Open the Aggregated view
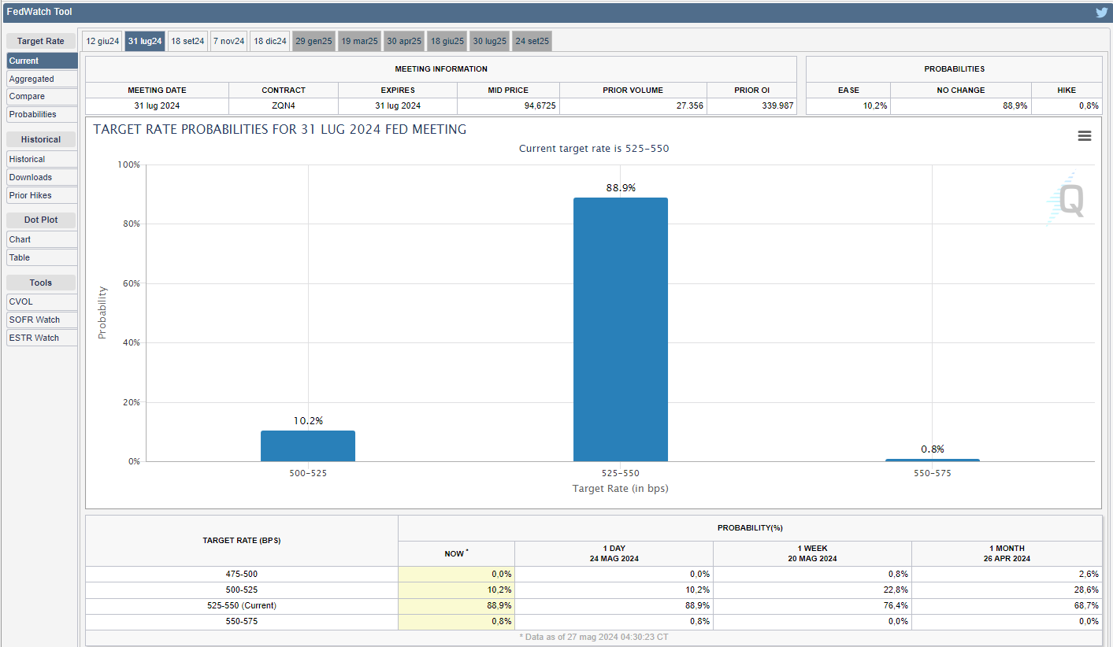 coord(42,79)
